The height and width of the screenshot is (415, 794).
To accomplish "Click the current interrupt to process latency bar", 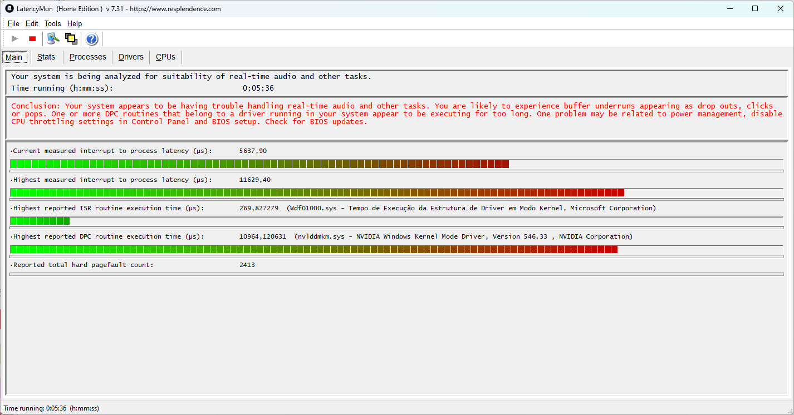I will coord(396,164).
